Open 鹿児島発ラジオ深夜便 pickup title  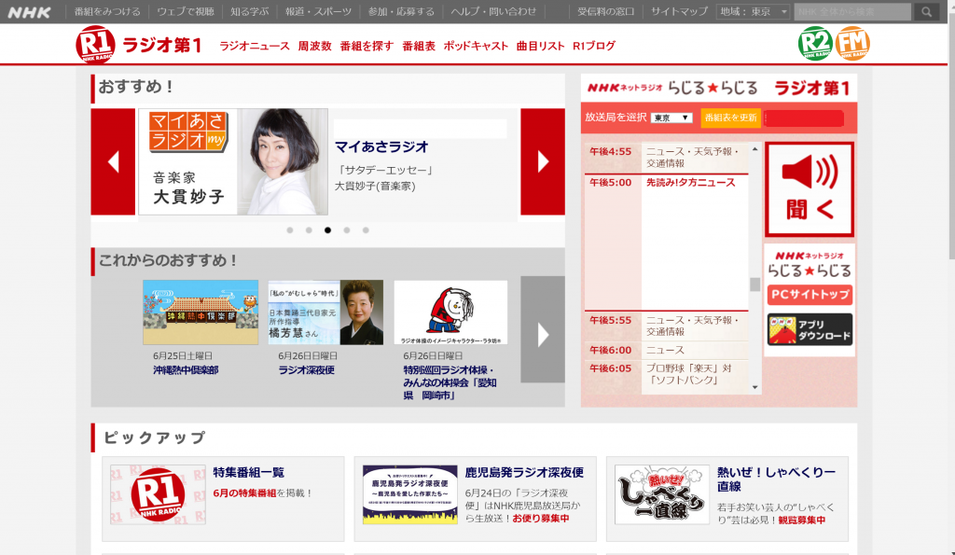tap(524, 472)
